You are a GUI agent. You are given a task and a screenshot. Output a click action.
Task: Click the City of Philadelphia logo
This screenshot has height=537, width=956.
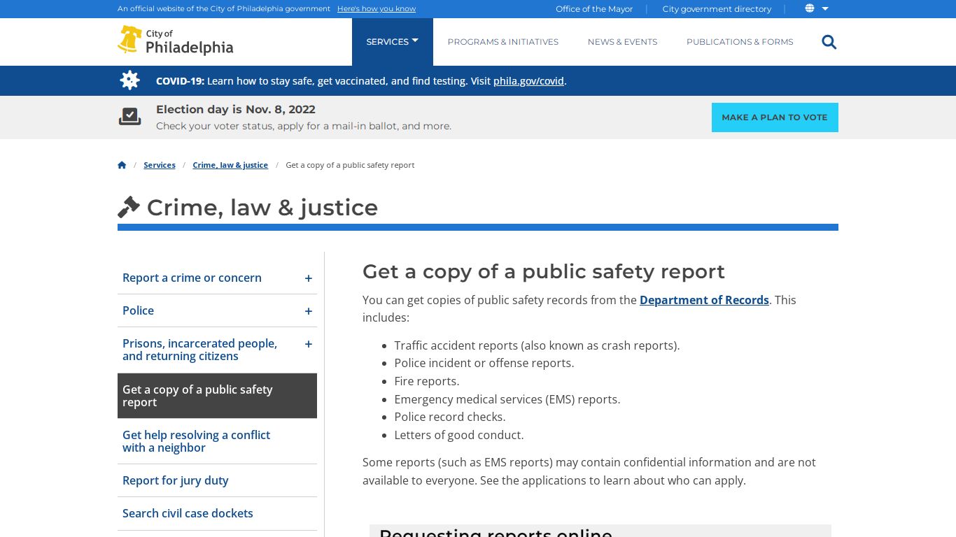176,41
